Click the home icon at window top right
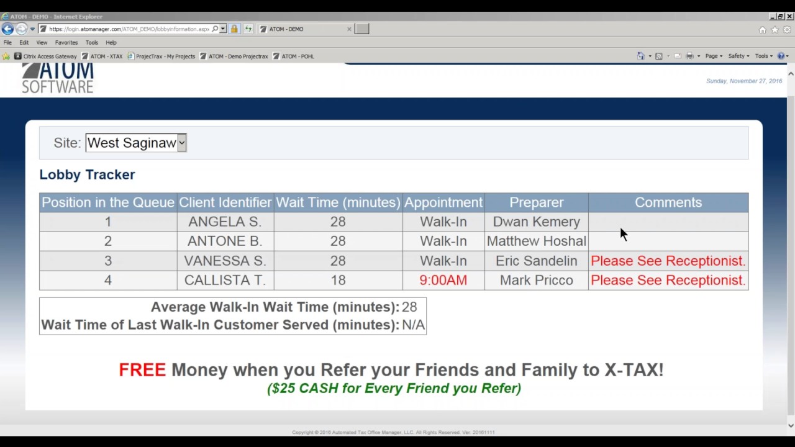Viewport: 795px width, 447px height. point(763,30)
